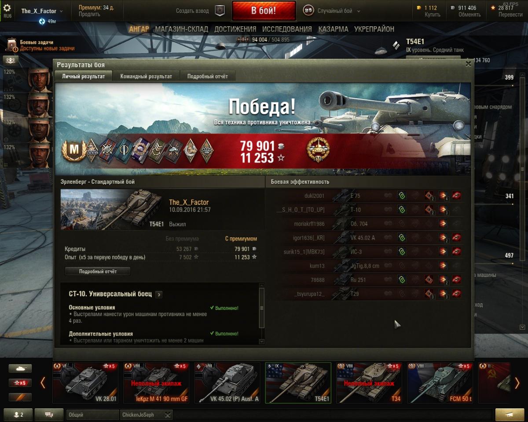Click the mission conditions panel scrollbar
Image resolution: width=528 pixels, height=422 pixels.
click(262, 308)
